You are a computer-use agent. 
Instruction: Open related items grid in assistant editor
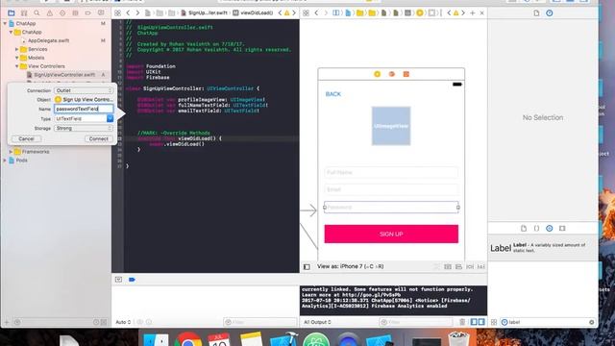(x=306, y=12)
